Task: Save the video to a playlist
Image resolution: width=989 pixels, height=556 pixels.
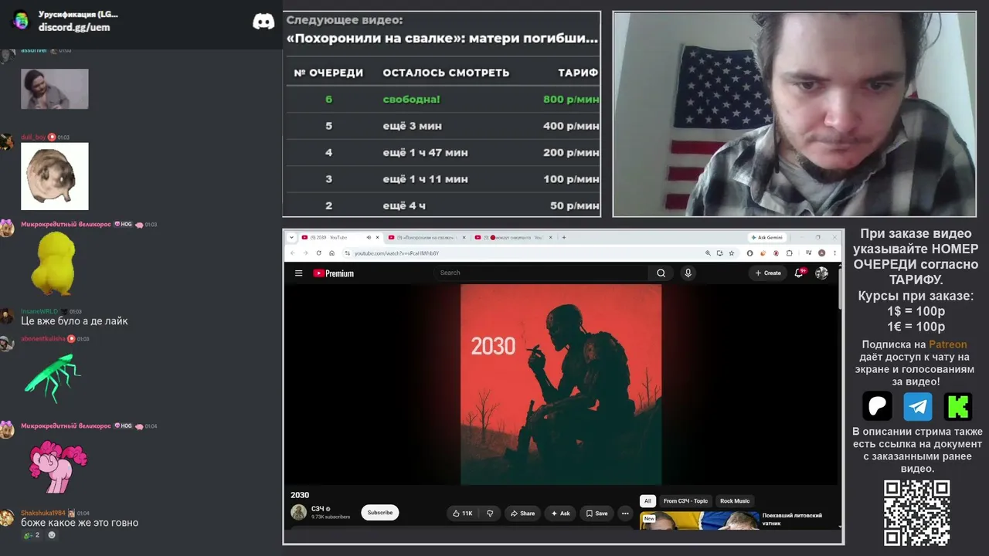Action: [596, 514]
